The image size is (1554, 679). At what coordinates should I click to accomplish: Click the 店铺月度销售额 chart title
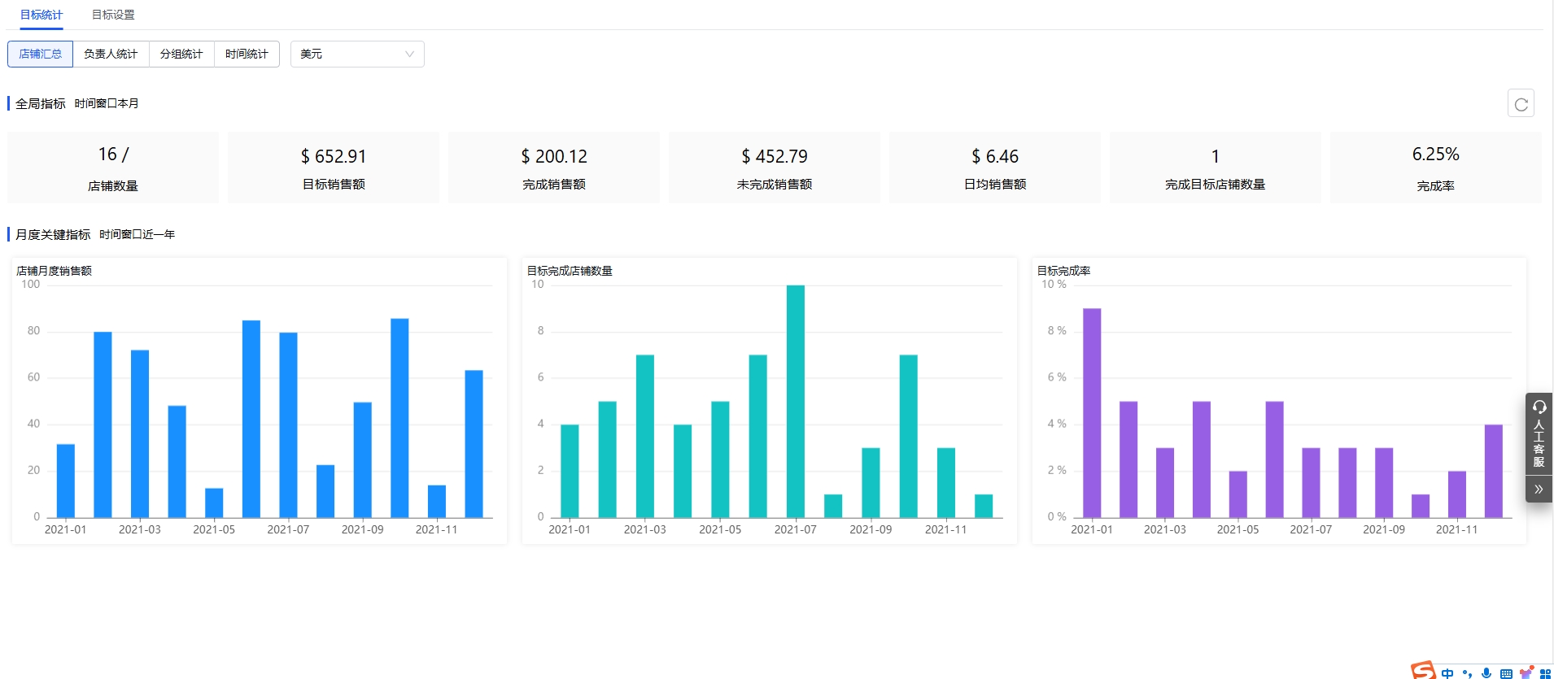(x=54, y=271)
